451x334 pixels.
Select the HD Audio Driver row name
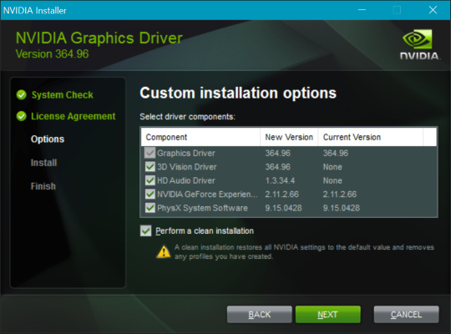click(185, 180)
